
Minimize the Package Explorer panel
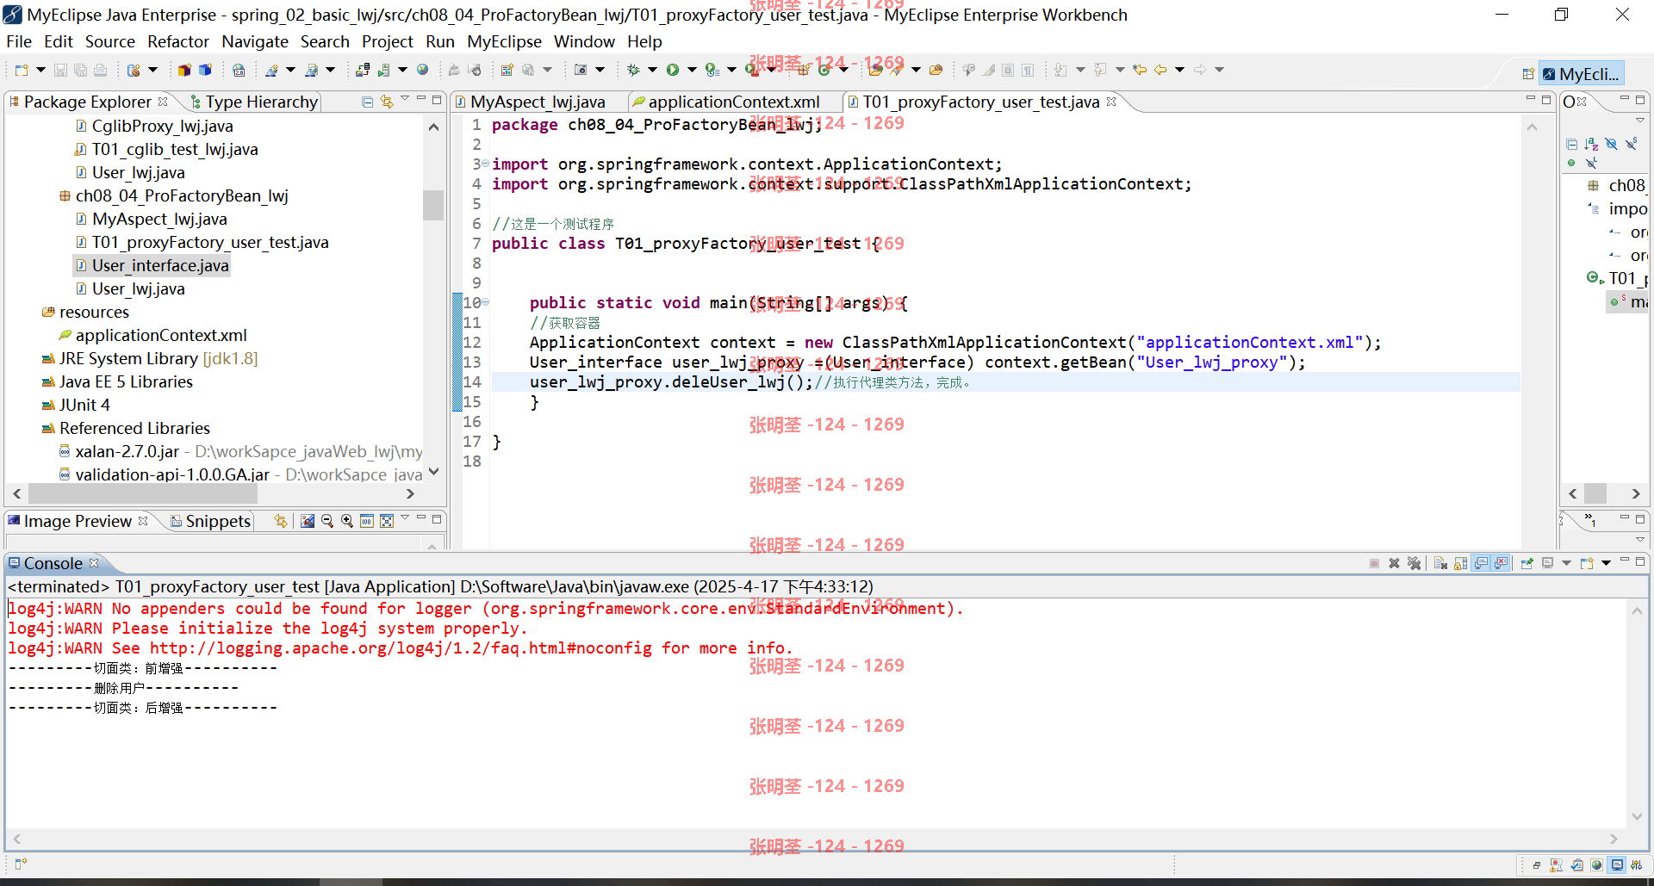point(421,99)
